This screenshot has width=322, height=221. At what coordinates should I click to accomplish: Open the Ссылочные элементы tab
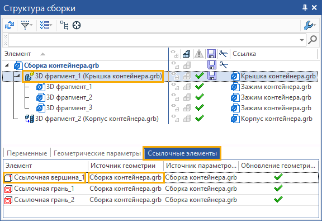pyautogui.click(x=182, y=153)
